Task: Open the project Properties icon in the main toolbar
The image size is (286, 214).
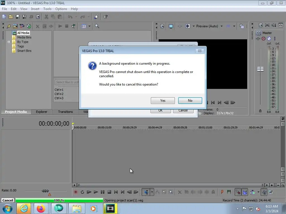Action: click(38, 17)
